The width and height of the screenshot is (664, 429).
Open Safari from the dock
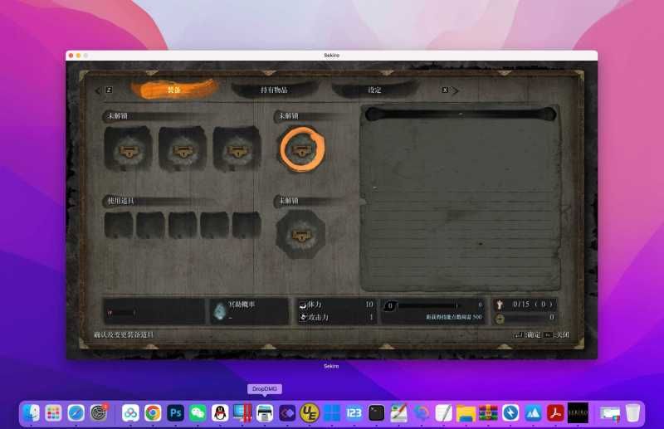(x=76, y=413)
